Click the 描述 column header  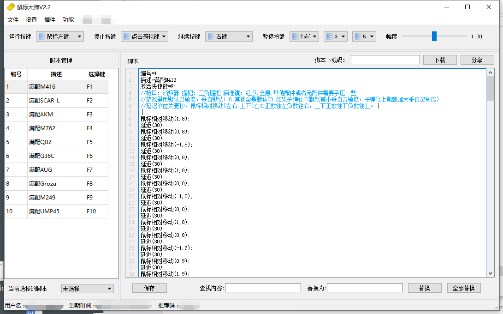click(x=56, y=74)
